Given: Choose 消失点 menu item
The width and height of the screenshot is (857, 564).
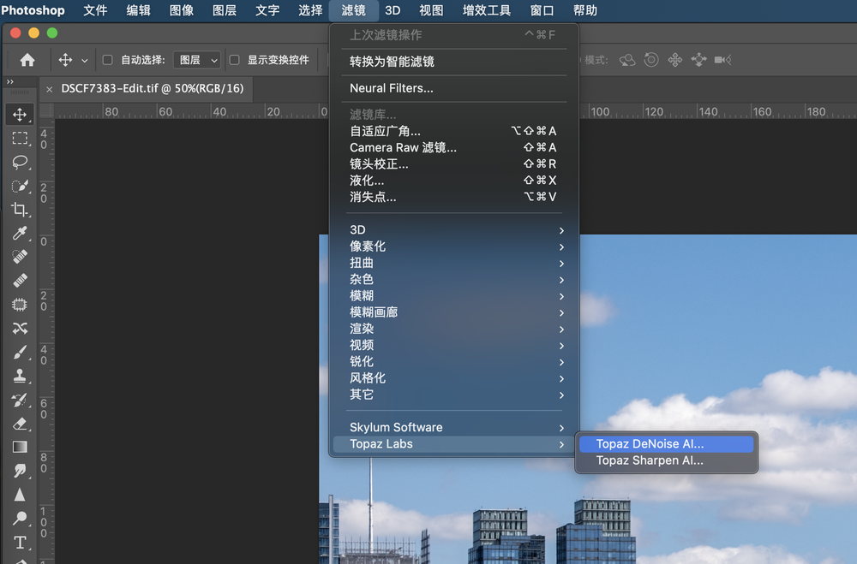Looking at the screenshot, I should (455, 197).
